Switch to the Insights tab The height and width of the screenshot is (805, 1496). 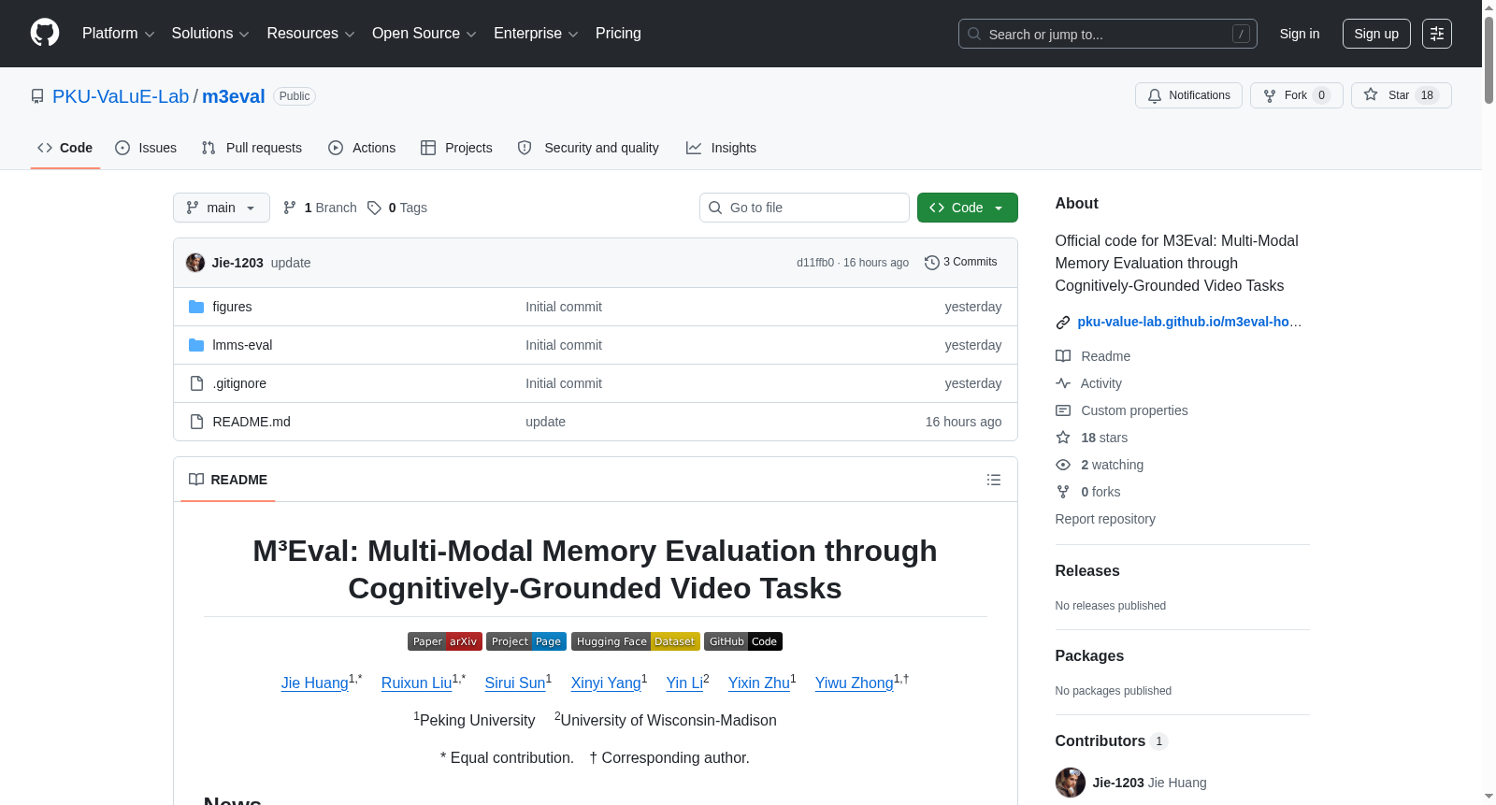[x=721, y=148]
